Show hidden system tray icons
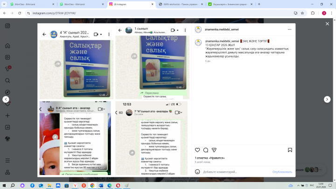 click(x=298, y=185)
